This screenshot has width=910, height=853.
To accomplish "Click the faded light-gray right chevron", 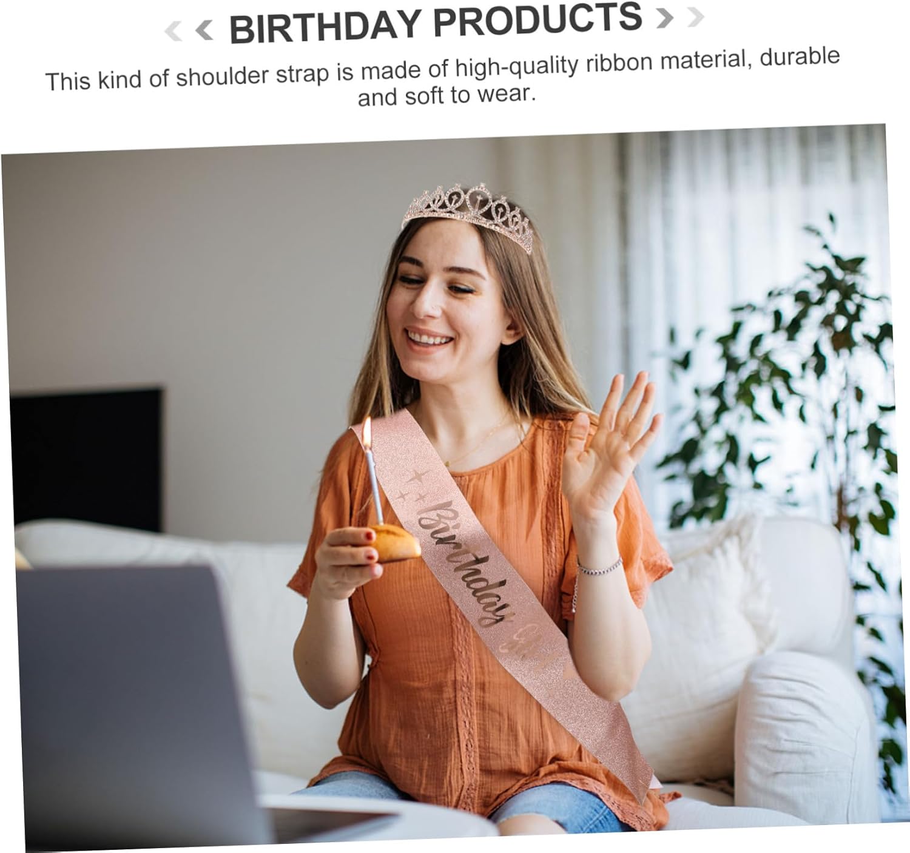I will tap(696, 17).
